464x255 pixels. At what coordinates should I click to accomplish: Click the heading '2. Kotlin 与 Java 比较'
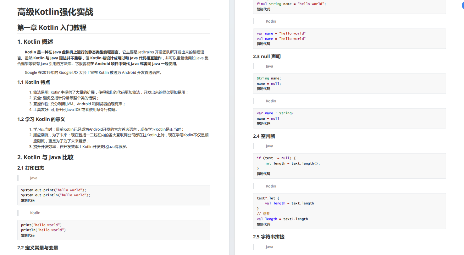(x=46, y=157)
